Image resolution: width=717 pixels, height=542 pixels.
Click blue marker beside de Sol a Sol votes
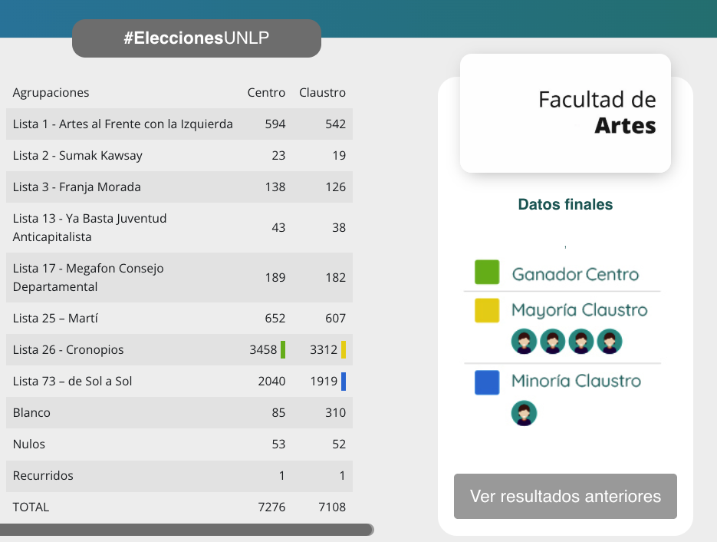(x=344, y=382)
